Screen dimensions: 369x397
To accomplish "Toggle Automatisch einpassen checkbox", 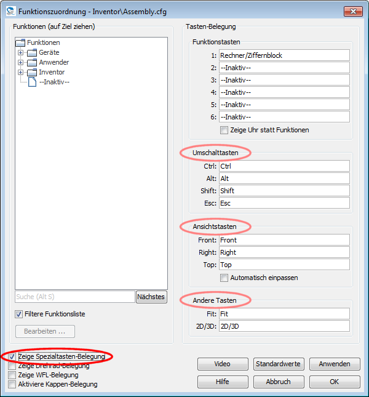I will coord(224,278).
